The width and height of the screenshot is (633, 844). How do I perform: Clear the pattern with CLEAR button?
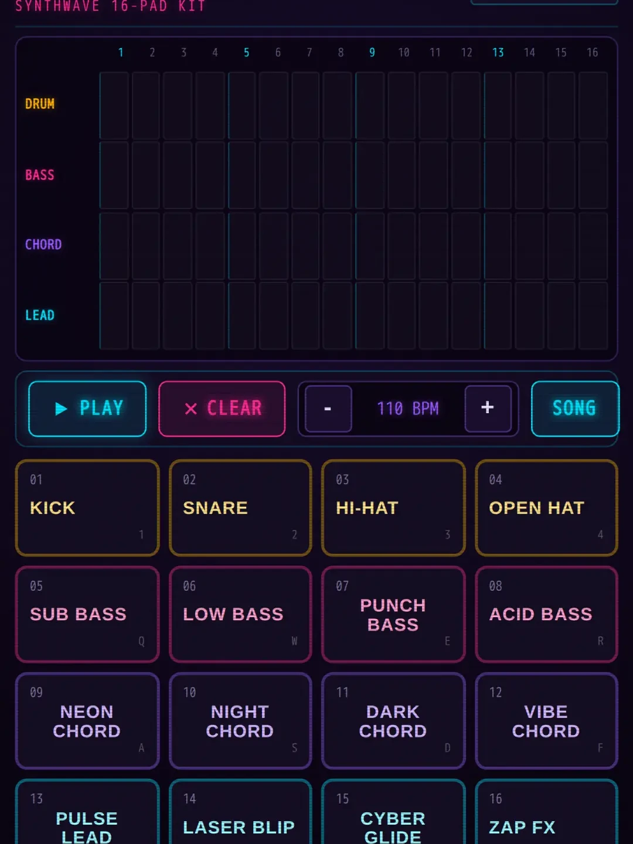pyautogui.click(x=222, y=409)
